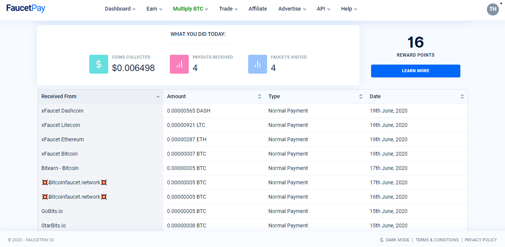Viewport: 505px width, 247px height.
Task: Select the xFaucet Bitcoin row
Action: tap(253, 154)
